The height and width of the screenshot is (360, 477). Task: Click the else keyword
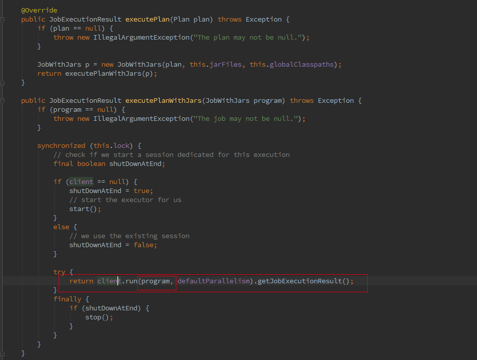tap(62, 227)
